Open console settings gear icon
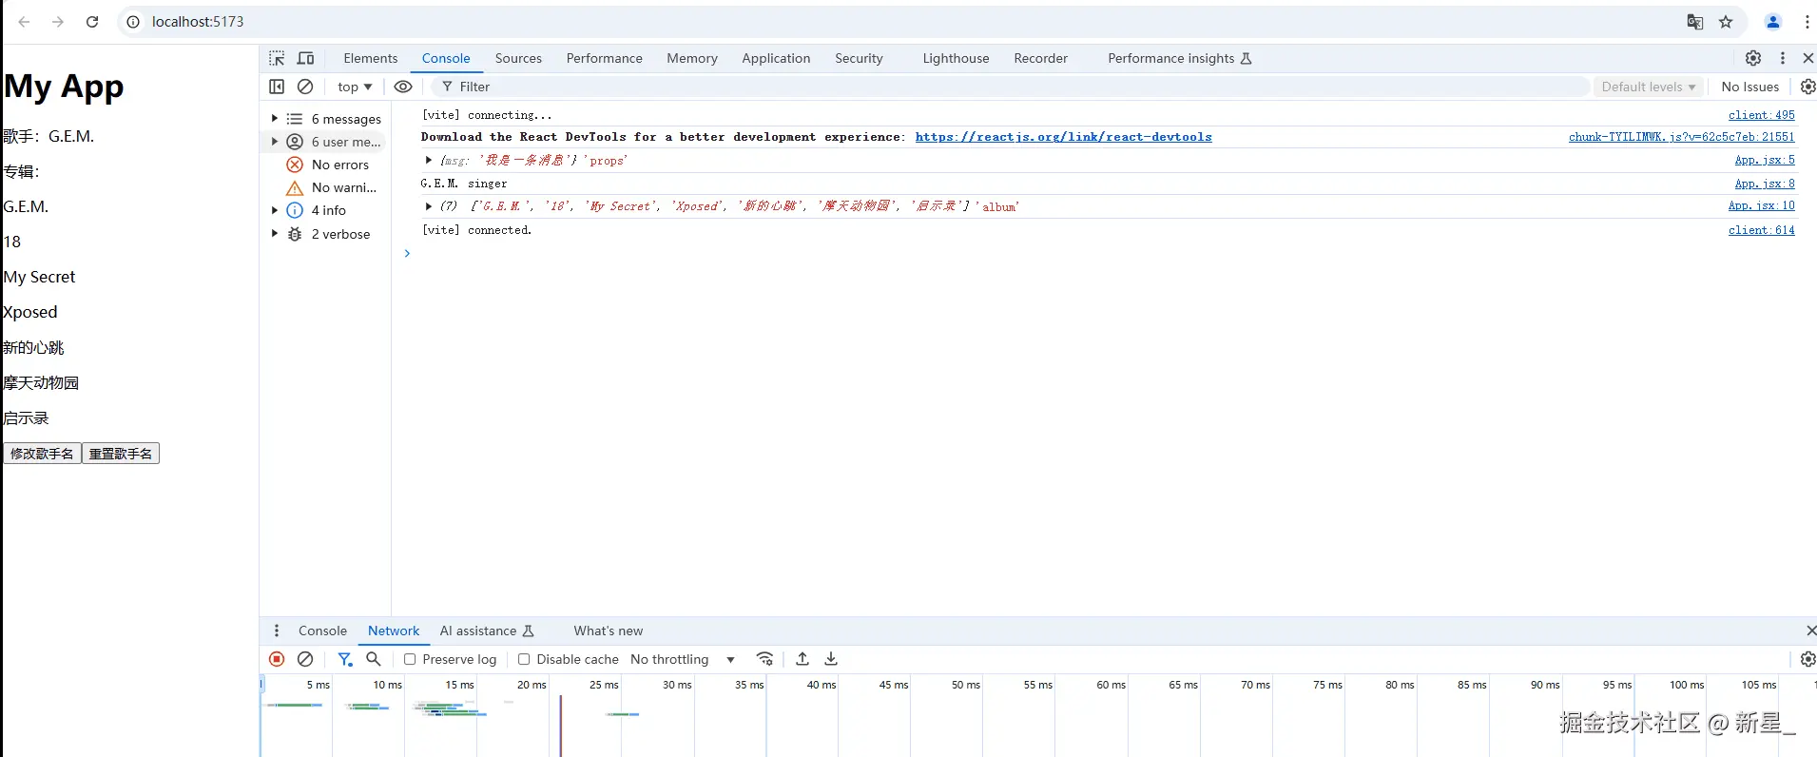Screen dimensions: 1817x757 (1808, 87)
